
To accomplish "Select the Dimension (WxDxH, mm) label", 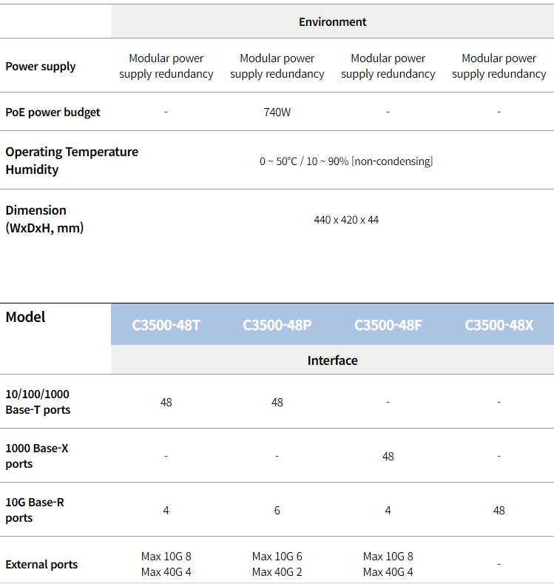I will 44,219.
